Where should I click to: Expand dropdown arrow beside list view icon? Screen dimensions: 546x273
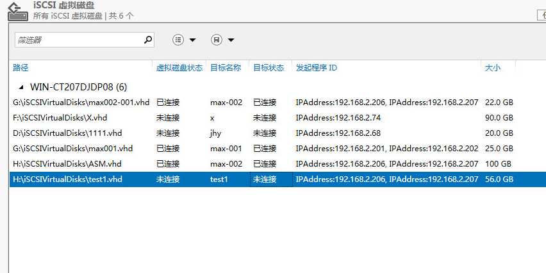click(x=192, y=40)
